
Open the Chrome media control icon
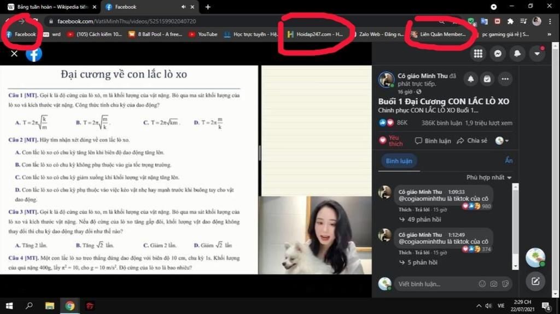[523, 21]
